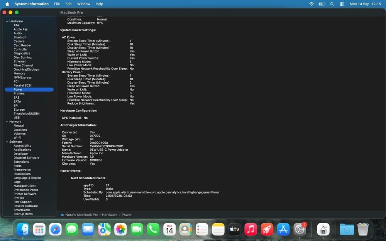
Task: Select Thunderbolt/USB4 in the sidebar
Action: (27, 114)
